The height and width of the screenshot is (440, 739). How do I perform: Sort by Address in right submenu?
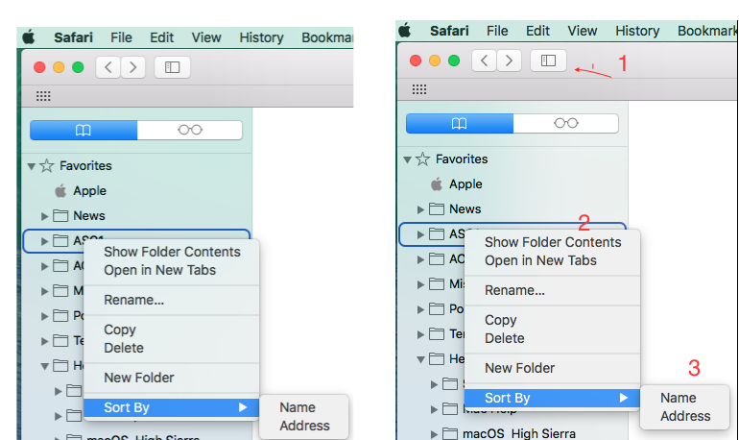pyautogui.click(x=685, y=416)
